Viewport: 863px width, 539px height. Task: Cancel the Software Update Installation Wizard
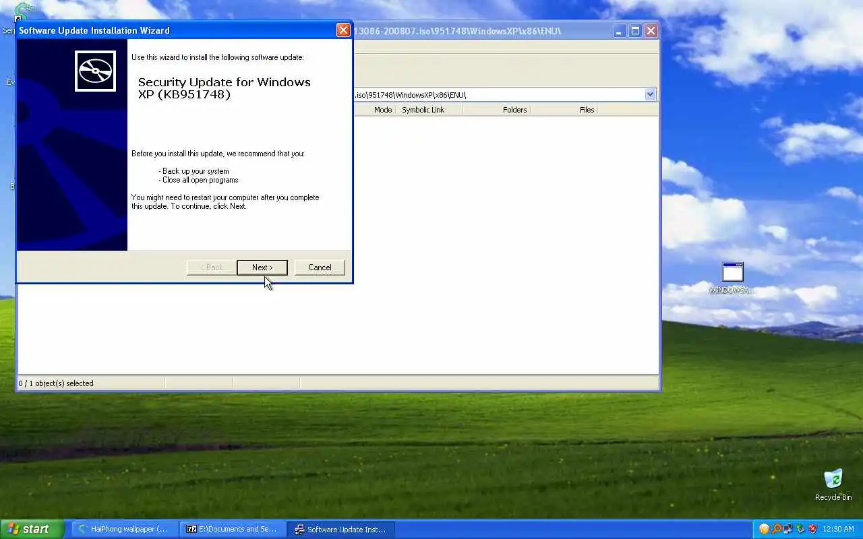click(320, 267)
